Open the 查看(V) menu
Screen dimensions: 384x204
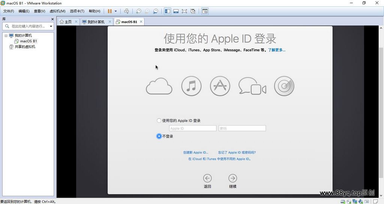[39, 11]
